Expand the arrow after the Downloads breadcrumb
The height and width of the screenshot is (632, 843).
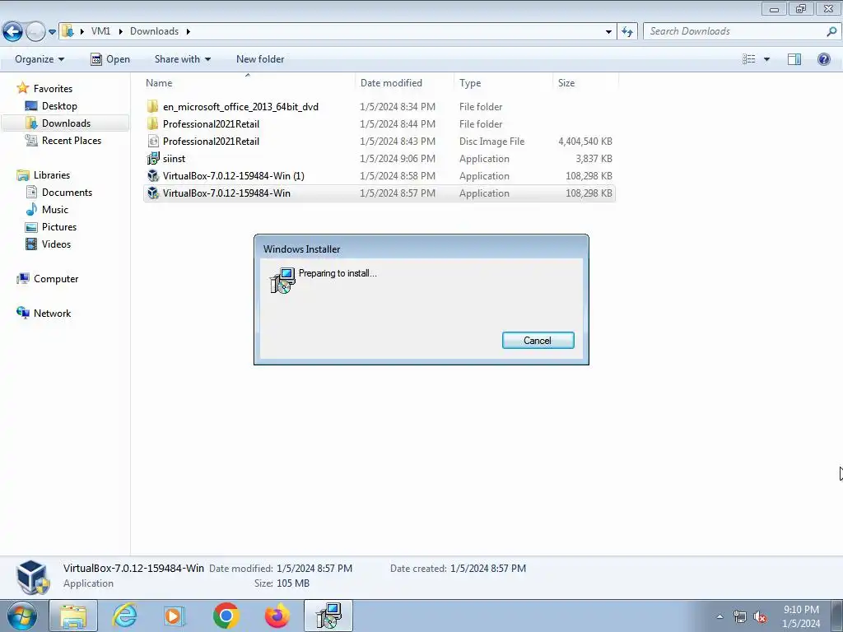189,31
